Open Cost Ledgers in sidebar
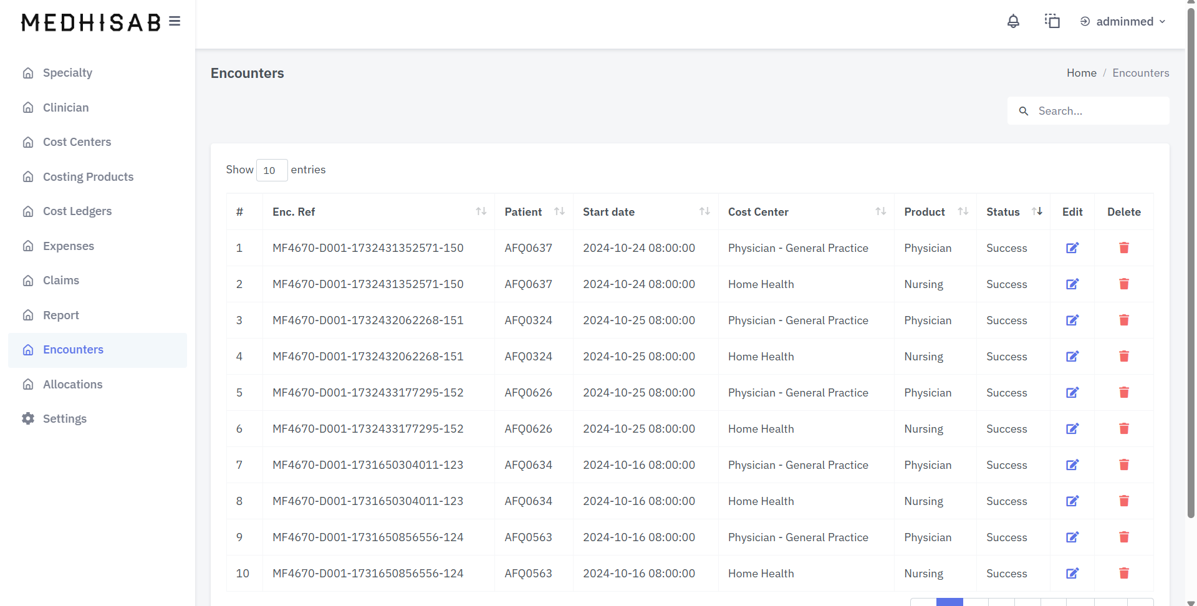The width and height of the screenshot is (1197, 606). coord(77,211)
